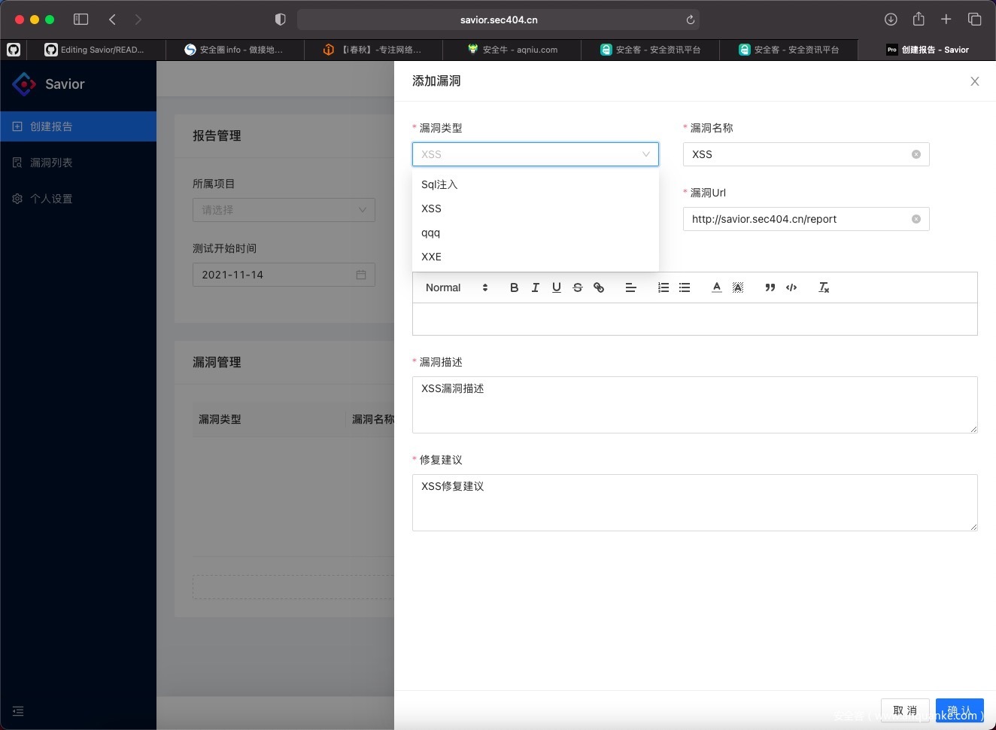Open the text color picker
This screenshot has height=730, width=996.
[716, 287]
